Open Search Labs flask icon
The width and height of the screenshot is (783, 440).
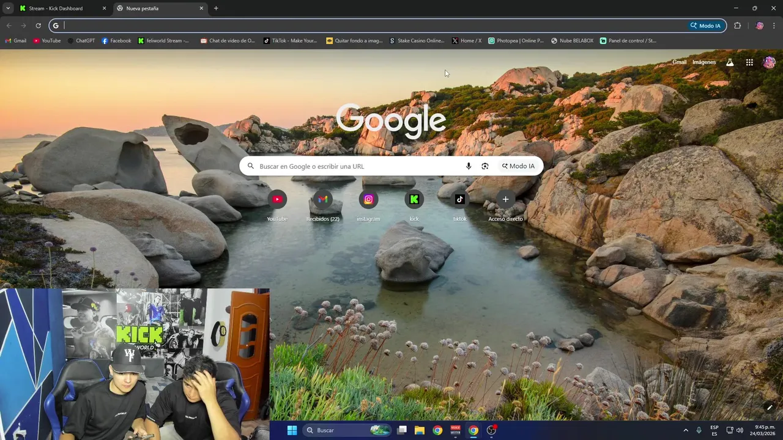click(x=730, y=62)
